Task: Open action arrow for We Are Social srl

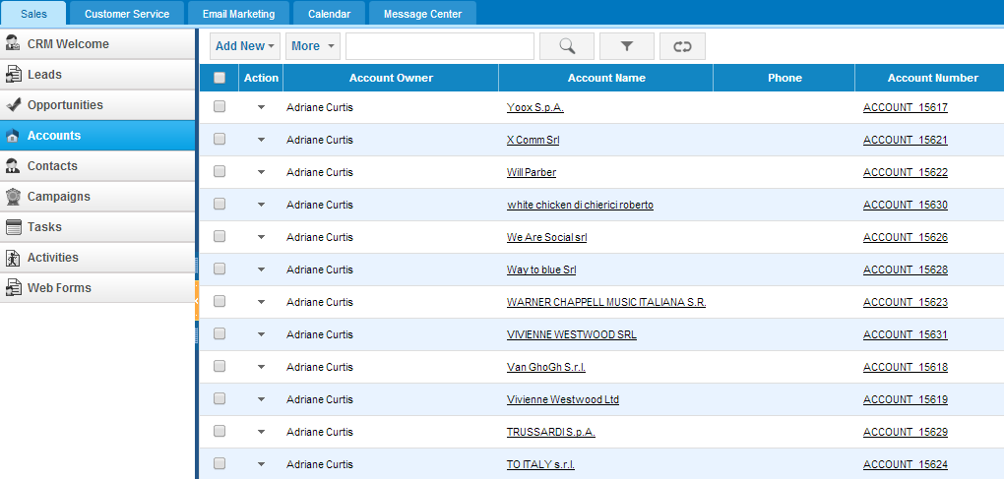Action: click(x=261, y=237)
